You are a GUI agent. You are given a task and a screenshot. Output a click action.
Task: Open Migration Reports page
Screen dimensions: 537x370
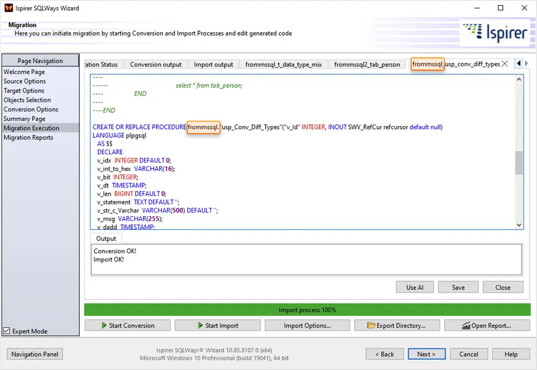click(28, 137)
